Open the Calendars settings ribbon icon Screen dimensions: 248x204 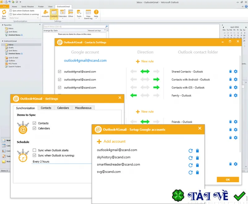(x=63, y=14)
